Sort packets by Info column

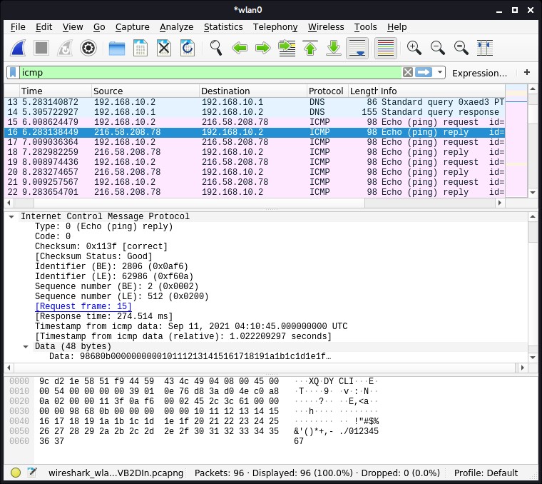(x=441, y=91)
